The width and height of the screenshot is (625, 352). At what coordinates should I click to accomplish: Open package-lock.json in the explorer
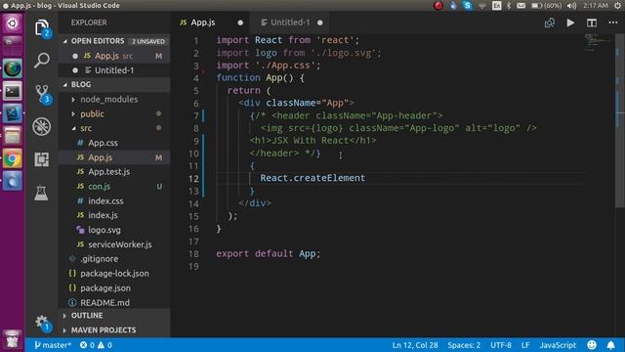tap(115, 274)
